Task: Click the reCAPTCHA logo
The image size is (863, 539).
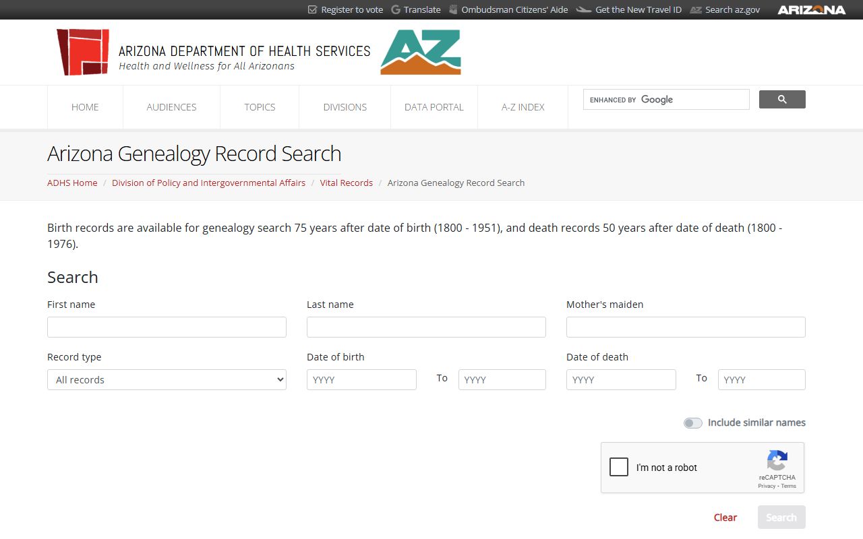Action: pos(777,461)
